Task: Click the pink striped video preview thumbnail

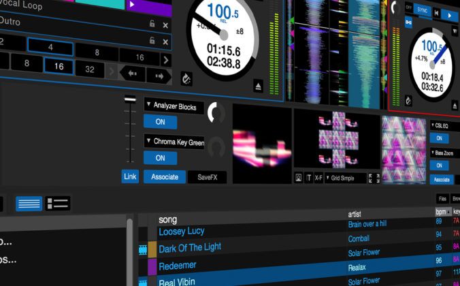Action: [x=262, y=145]
